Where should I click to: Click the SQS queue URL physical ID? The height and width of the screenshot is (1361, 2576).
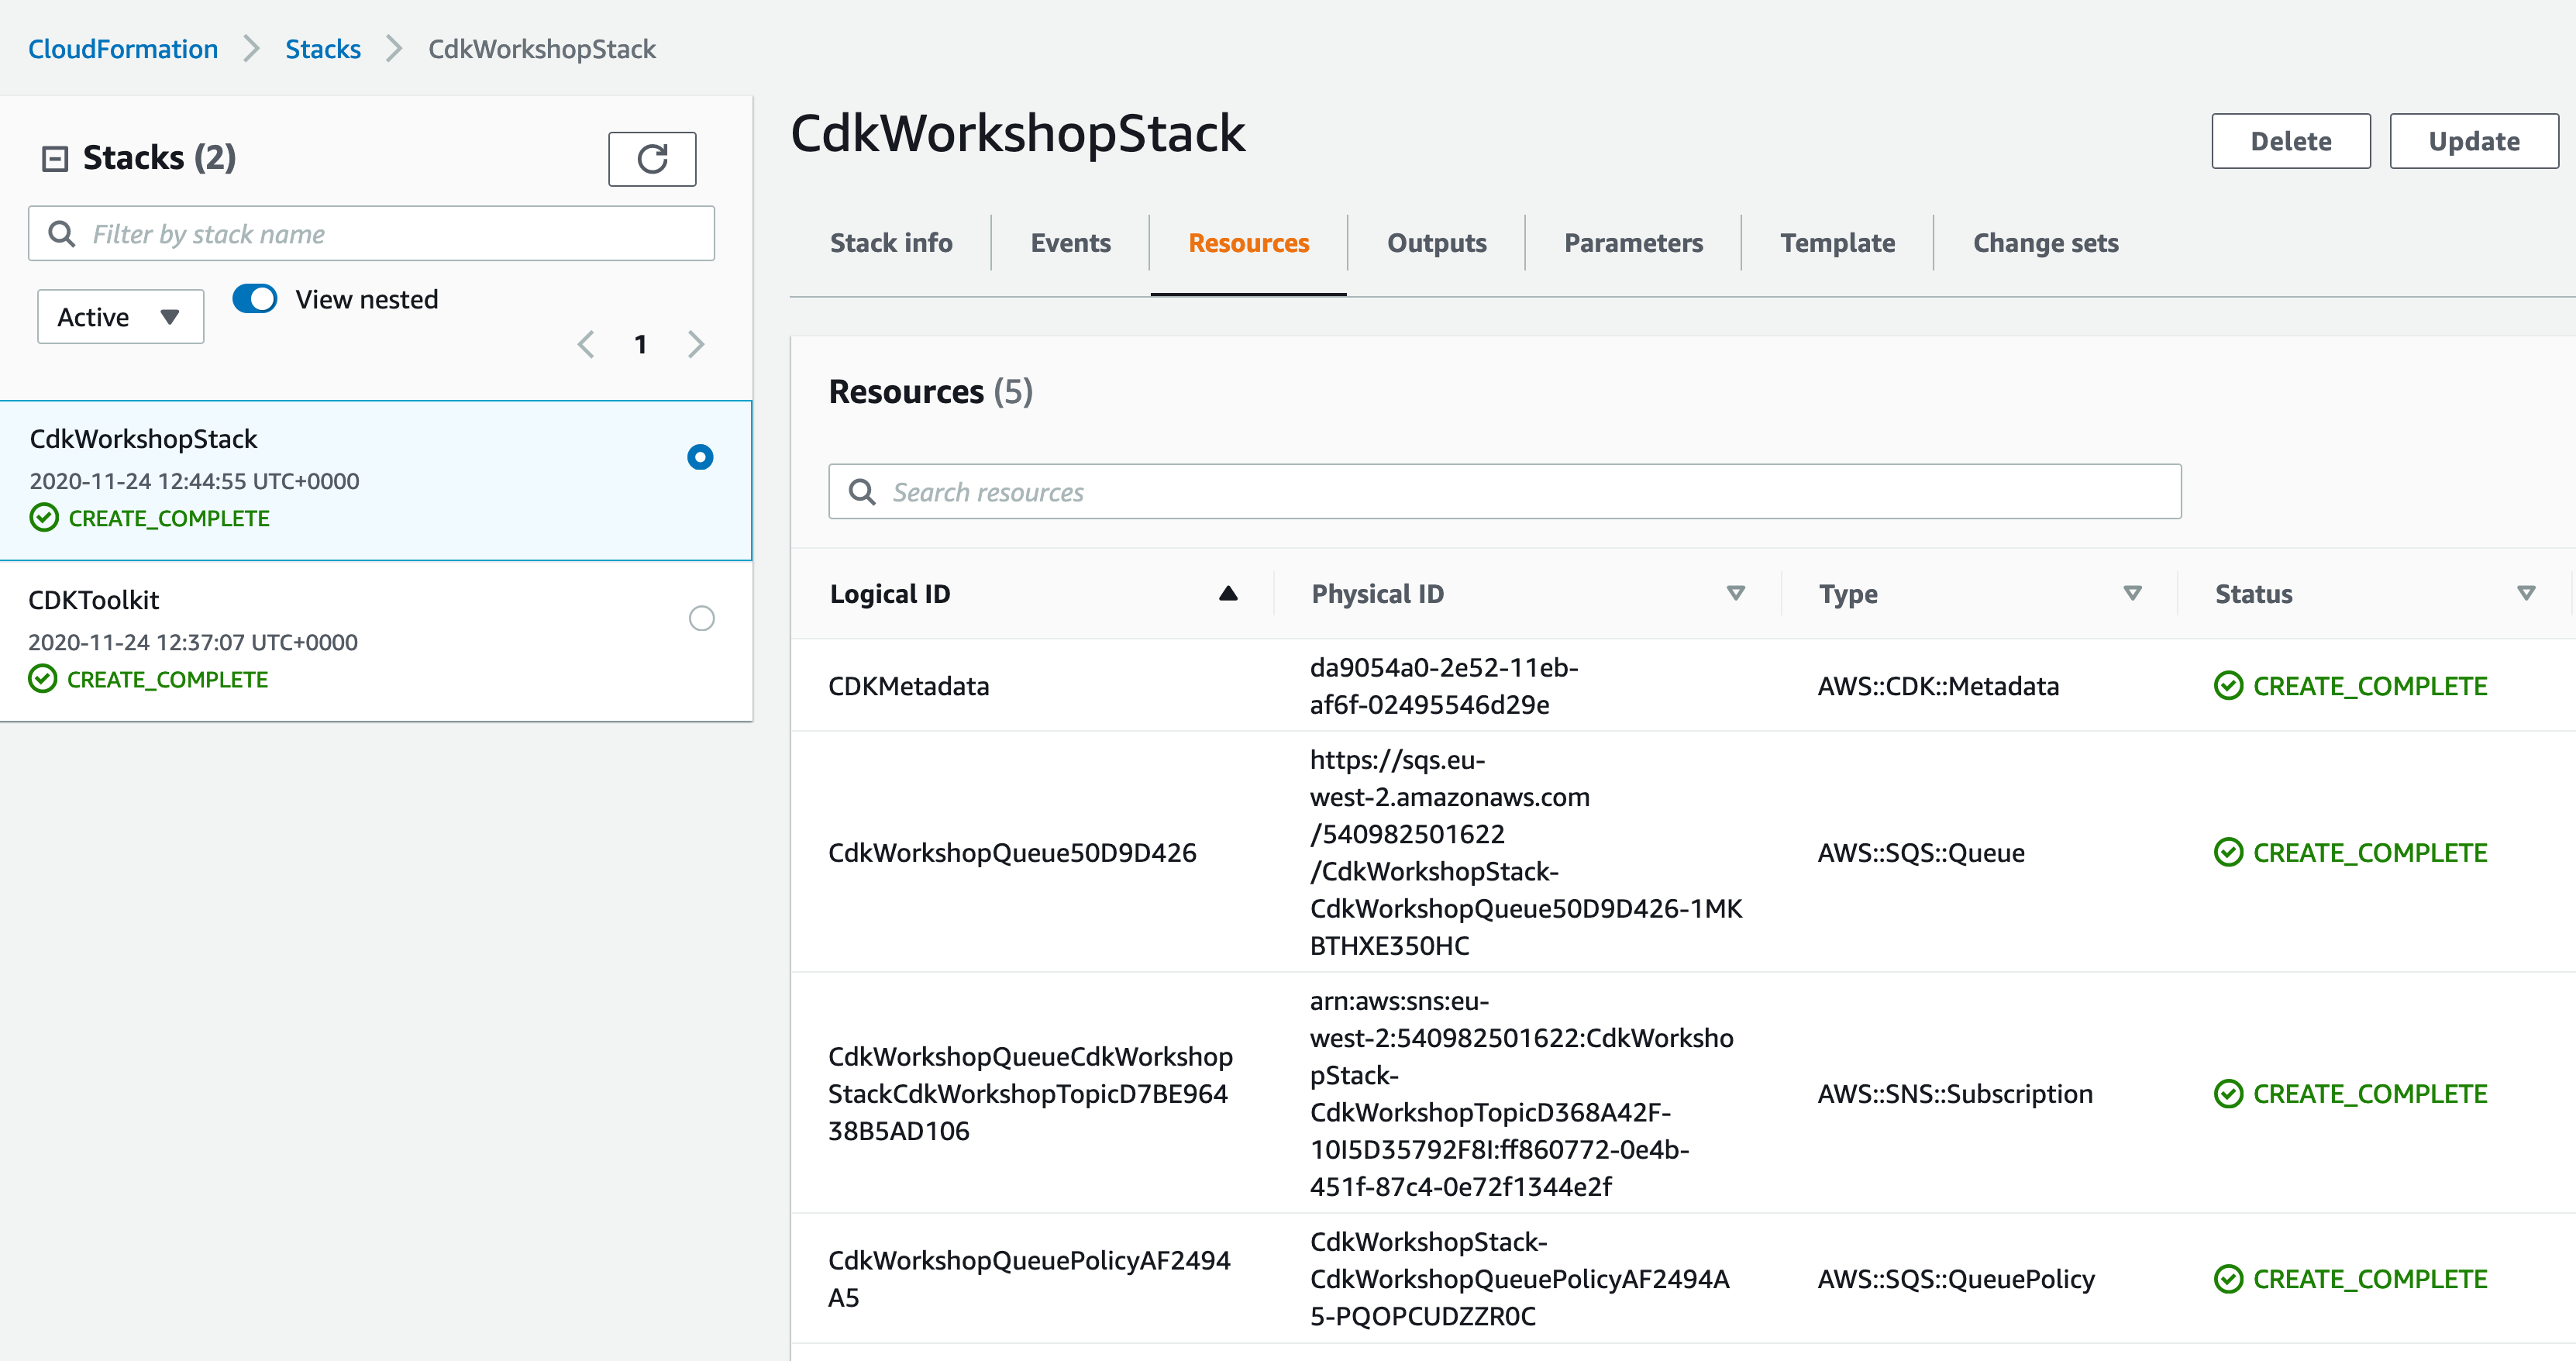point(1526,853)
